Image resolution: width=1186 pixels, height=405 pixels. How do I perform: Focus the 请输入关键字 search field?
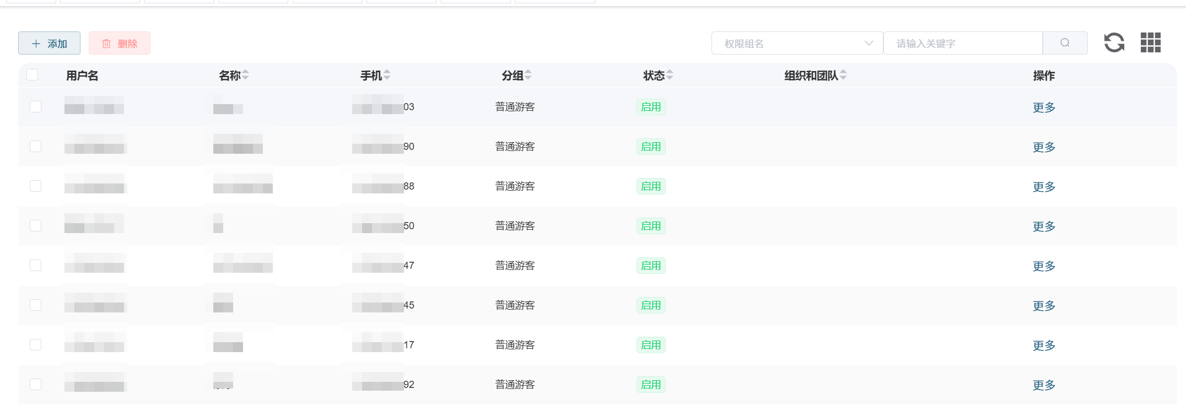[x=962, y=43]
